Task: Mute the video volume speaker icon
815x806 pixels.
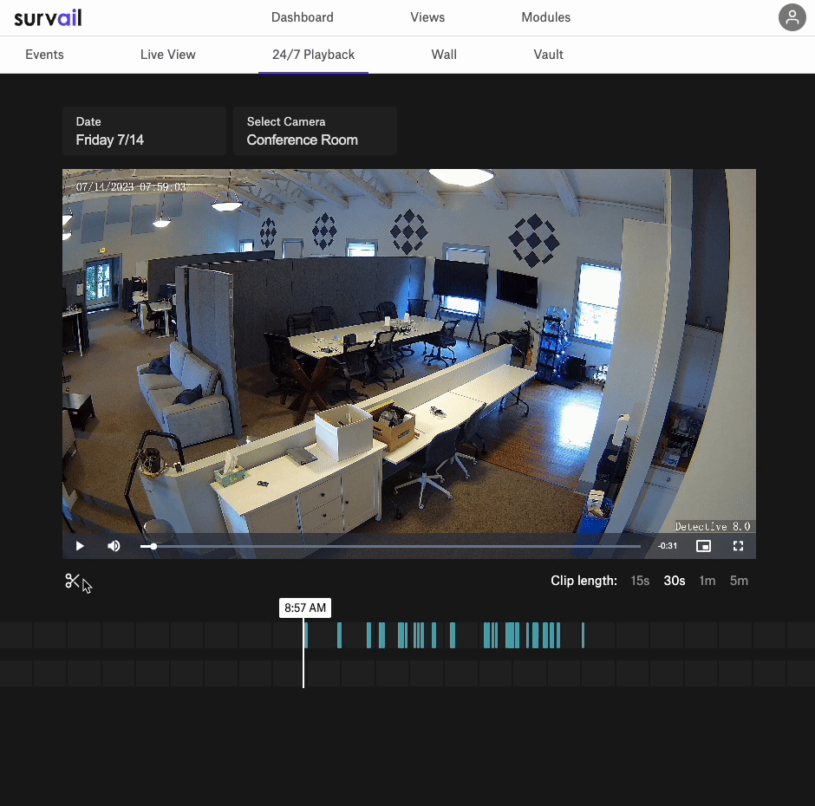Action: (x=114, y=546)
